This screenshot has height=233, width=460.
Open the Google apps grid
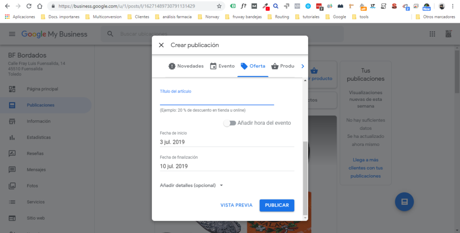point(432,34)
